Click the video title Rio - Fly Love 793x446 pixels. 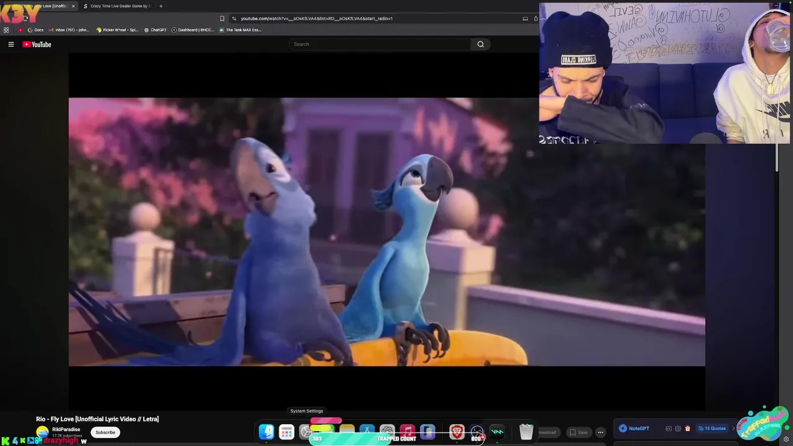pos(97,419)
